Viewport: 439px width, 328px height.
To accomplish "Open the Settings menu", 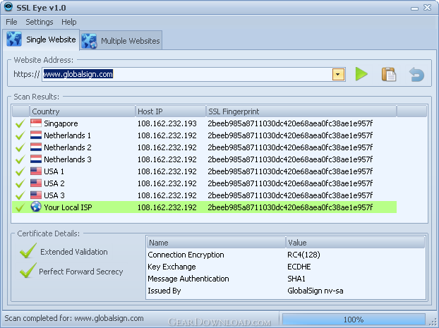I will [40, 22].
